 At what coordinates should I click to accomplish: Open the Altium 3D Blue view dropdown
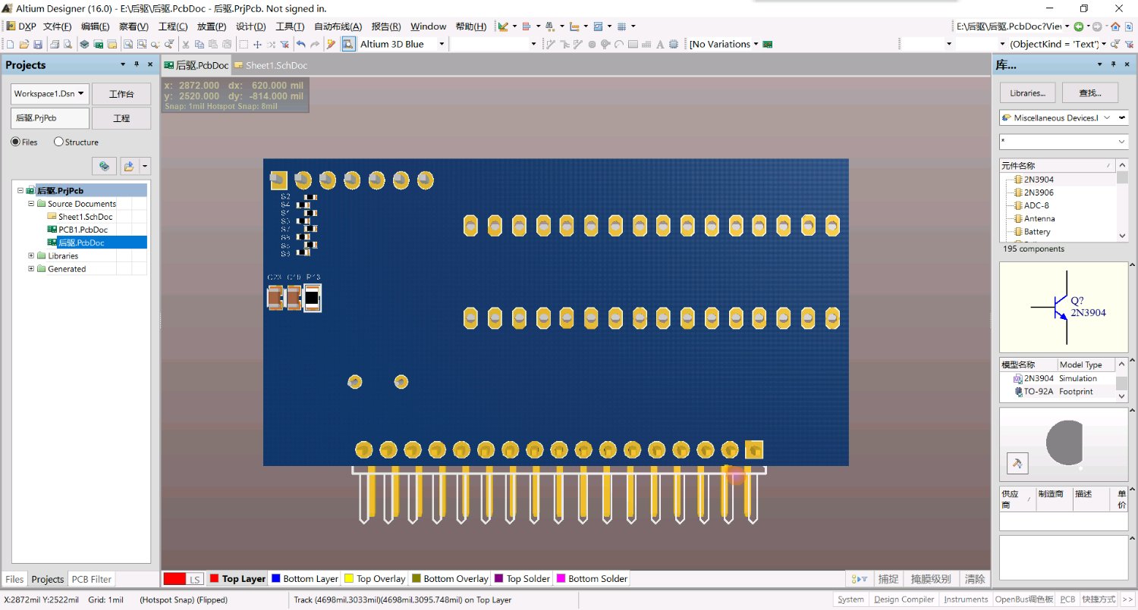tap(441, 45)
